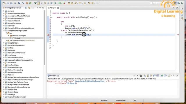186x104 pixels.
Task: Click the Hashcode project
Action: point(11,50)
